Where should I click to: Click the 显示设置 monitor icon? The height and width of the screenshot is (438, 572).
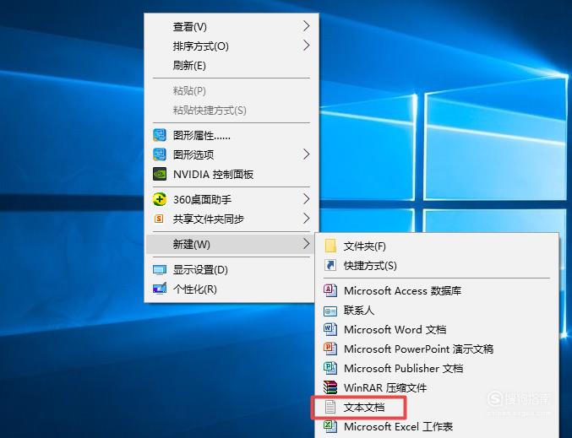(160, 270)
